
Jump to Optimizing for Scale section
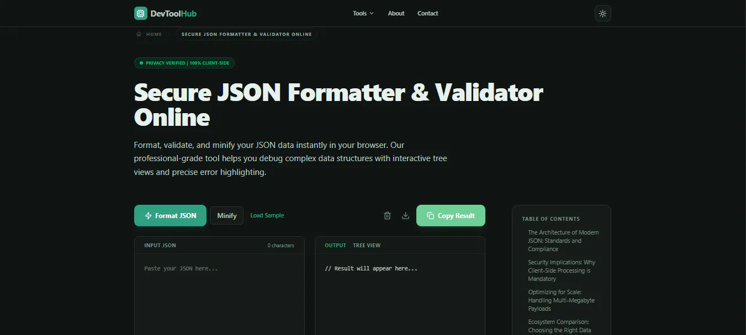click(x=561, y=300)
